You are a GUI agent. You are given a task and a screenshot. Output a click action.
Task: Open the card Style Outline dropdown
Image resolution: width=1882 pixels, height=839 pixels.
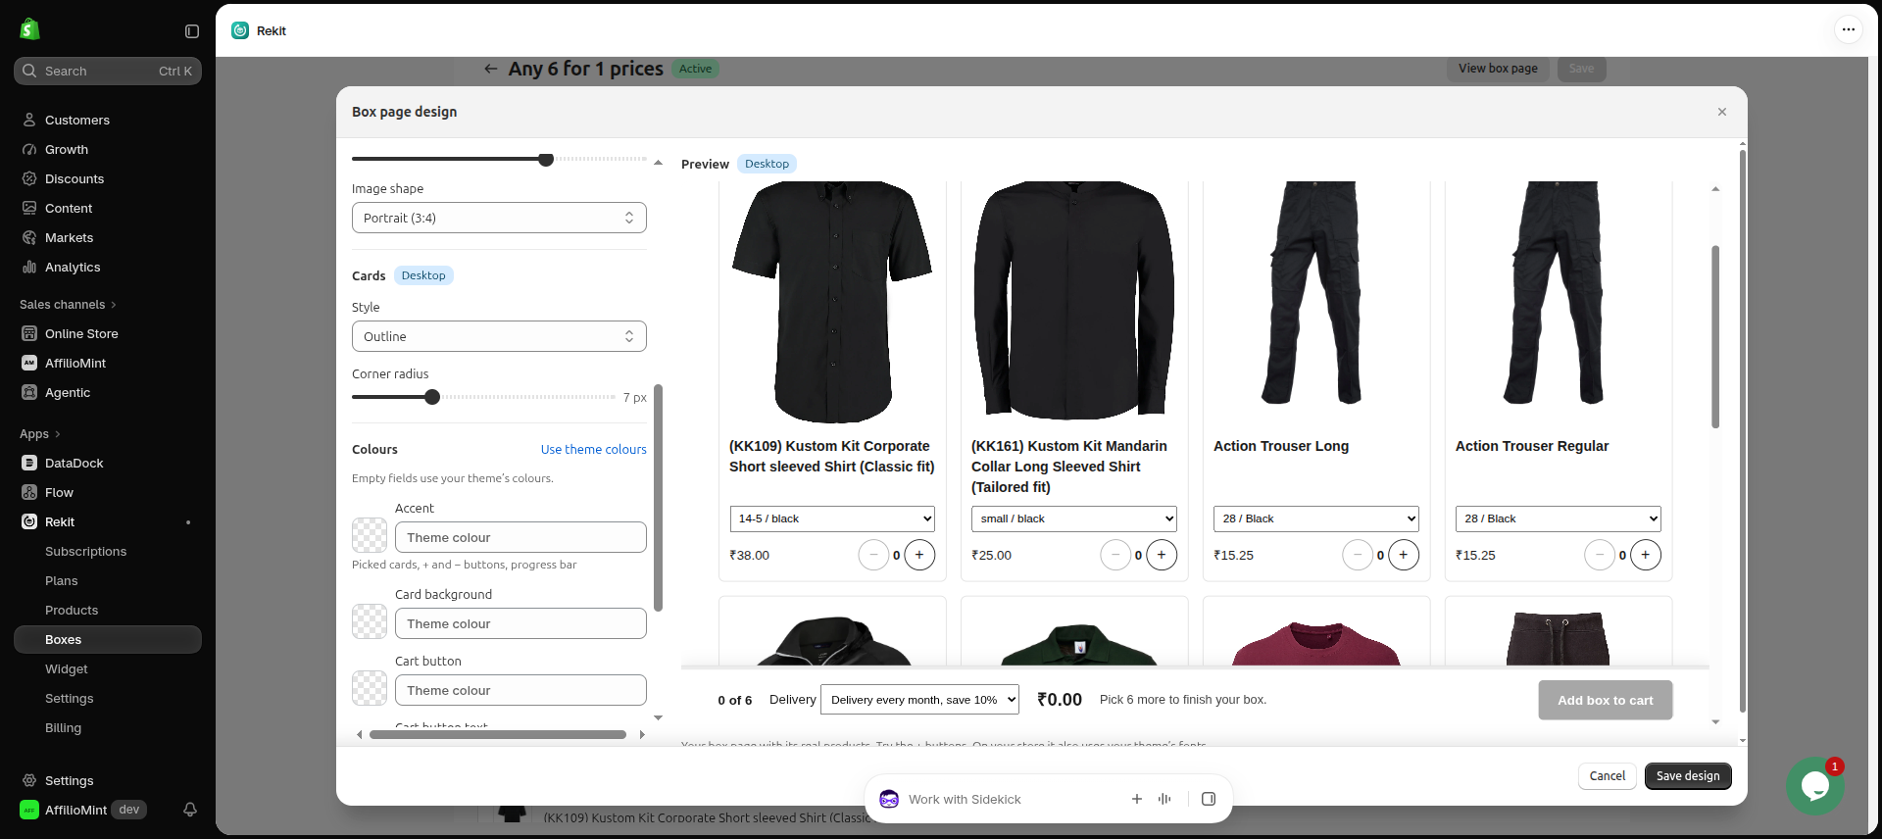pyautogui.click(x=499, y=336)
